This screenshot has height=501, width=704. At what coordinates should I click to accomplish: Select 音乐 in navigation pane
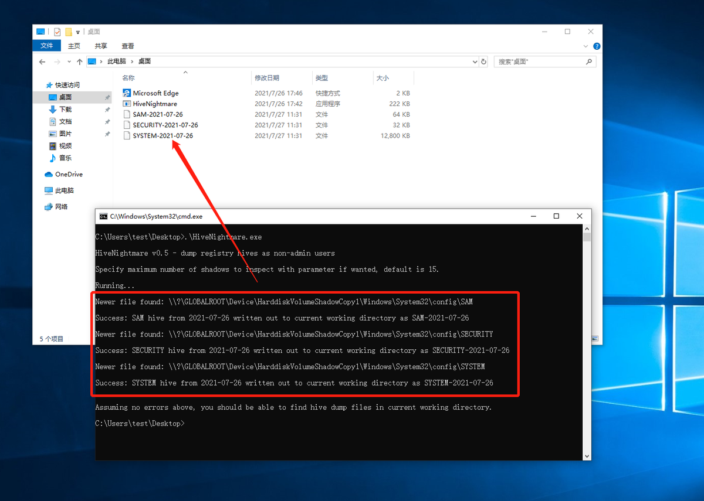pos(65,158)
